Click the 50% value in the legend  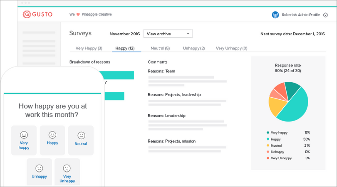pyautogui.click(x=307, y=139)
